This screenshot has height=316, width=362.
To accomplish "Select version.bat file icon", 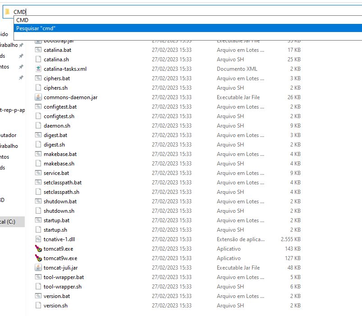I will 38,296.
